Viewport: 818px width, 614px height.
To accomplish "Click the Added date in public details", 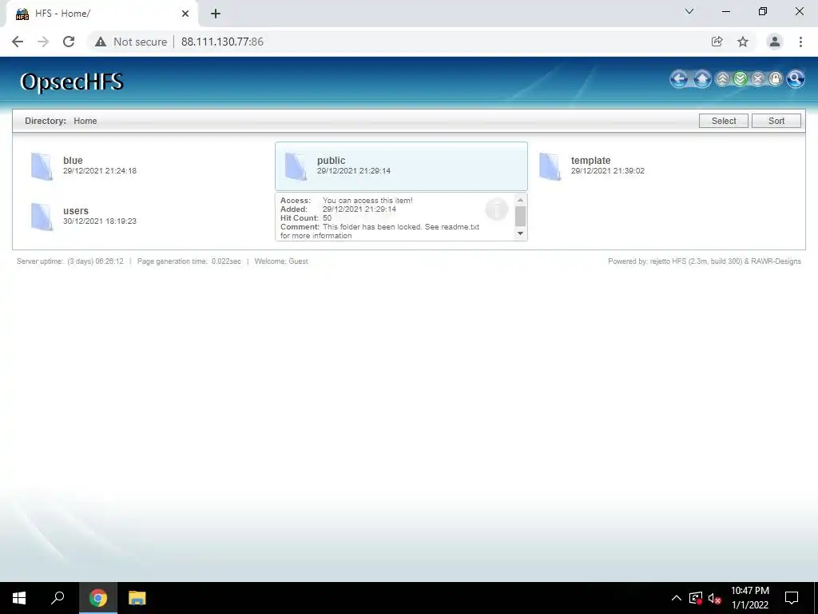I will (359, 209).
